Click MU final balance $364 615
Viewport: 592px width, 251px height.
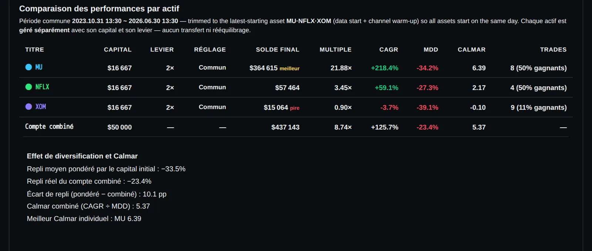point(263,68)
